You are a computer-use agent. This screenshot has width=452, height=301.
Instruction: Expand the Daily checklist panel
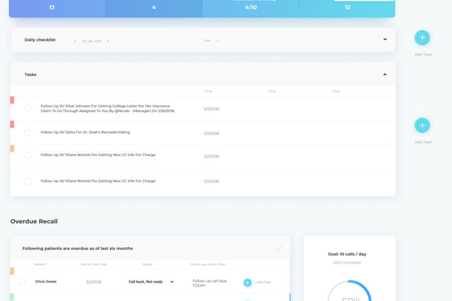(385, 39)
